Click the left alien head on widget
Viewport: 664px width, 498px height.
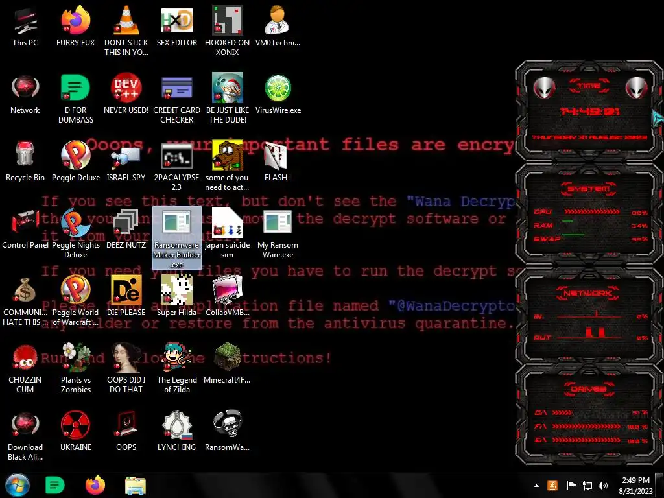tap(544, 88)
